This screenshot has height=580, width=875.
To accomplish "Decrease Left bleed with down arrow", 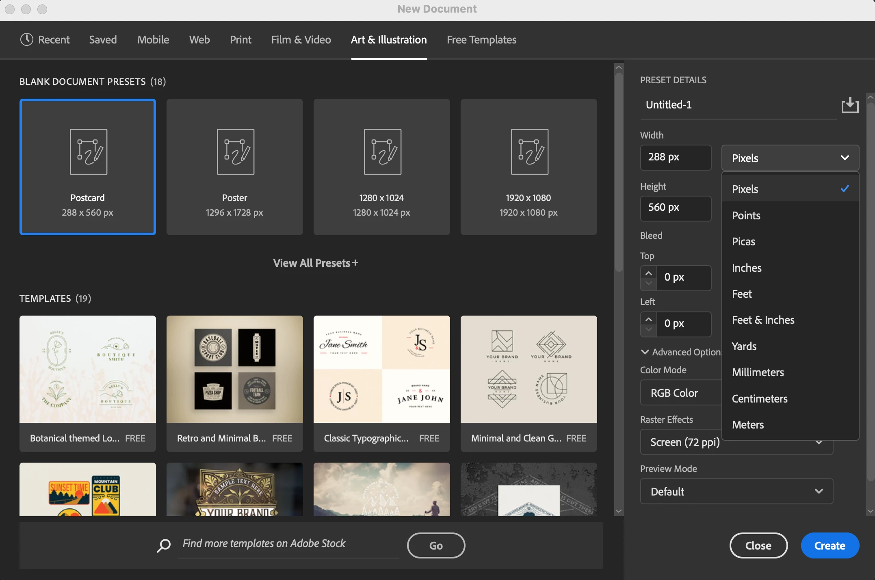I will pos(648,329).
